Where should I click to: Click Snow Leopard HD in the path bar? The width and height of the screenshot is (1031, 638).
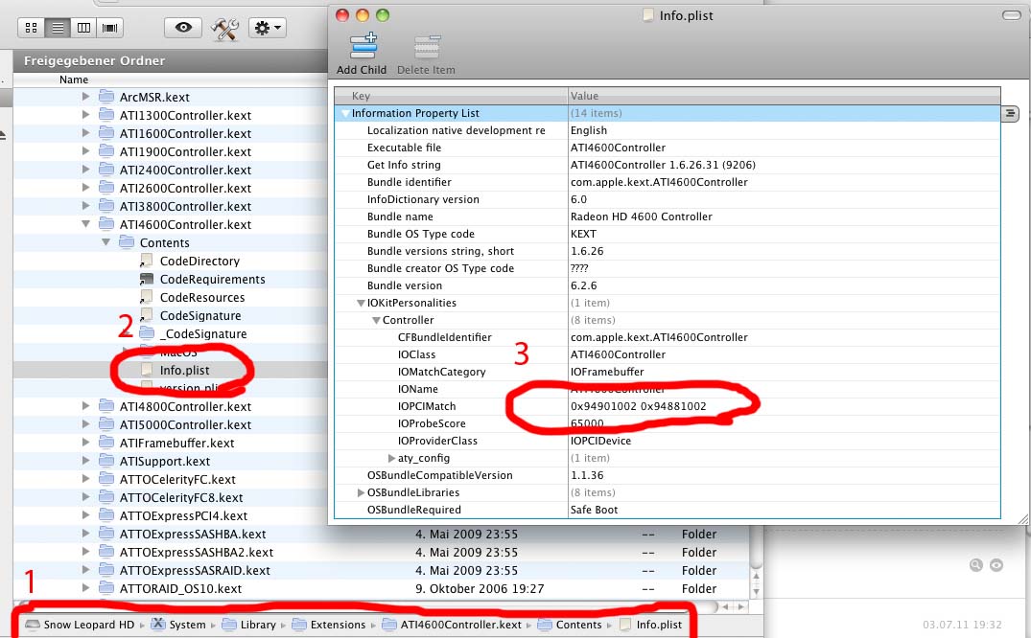(88, 625)
